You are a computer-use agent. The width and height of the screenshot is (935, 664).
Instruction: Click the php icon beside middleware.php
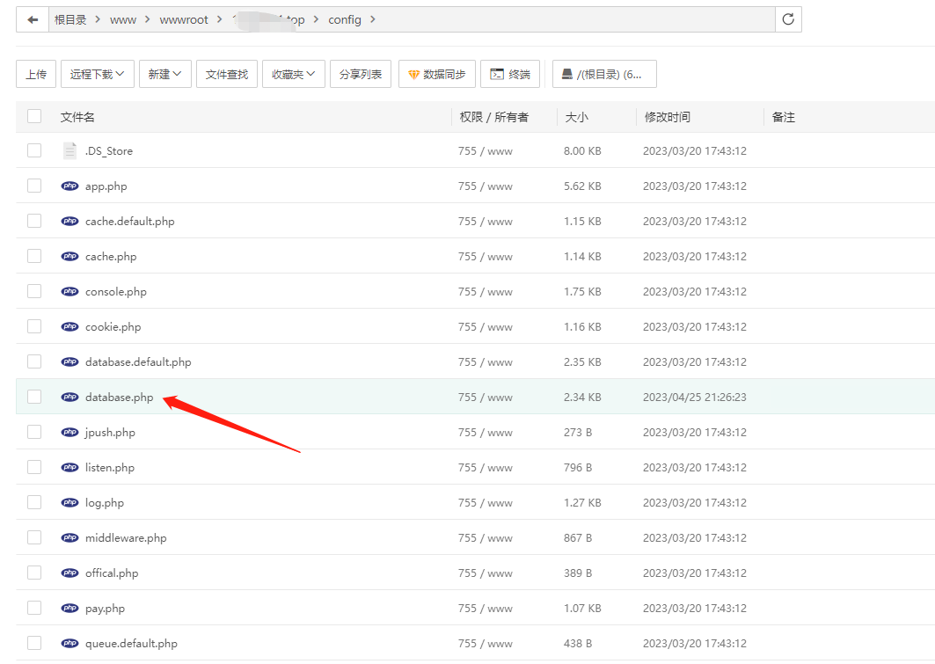point(69,537)
